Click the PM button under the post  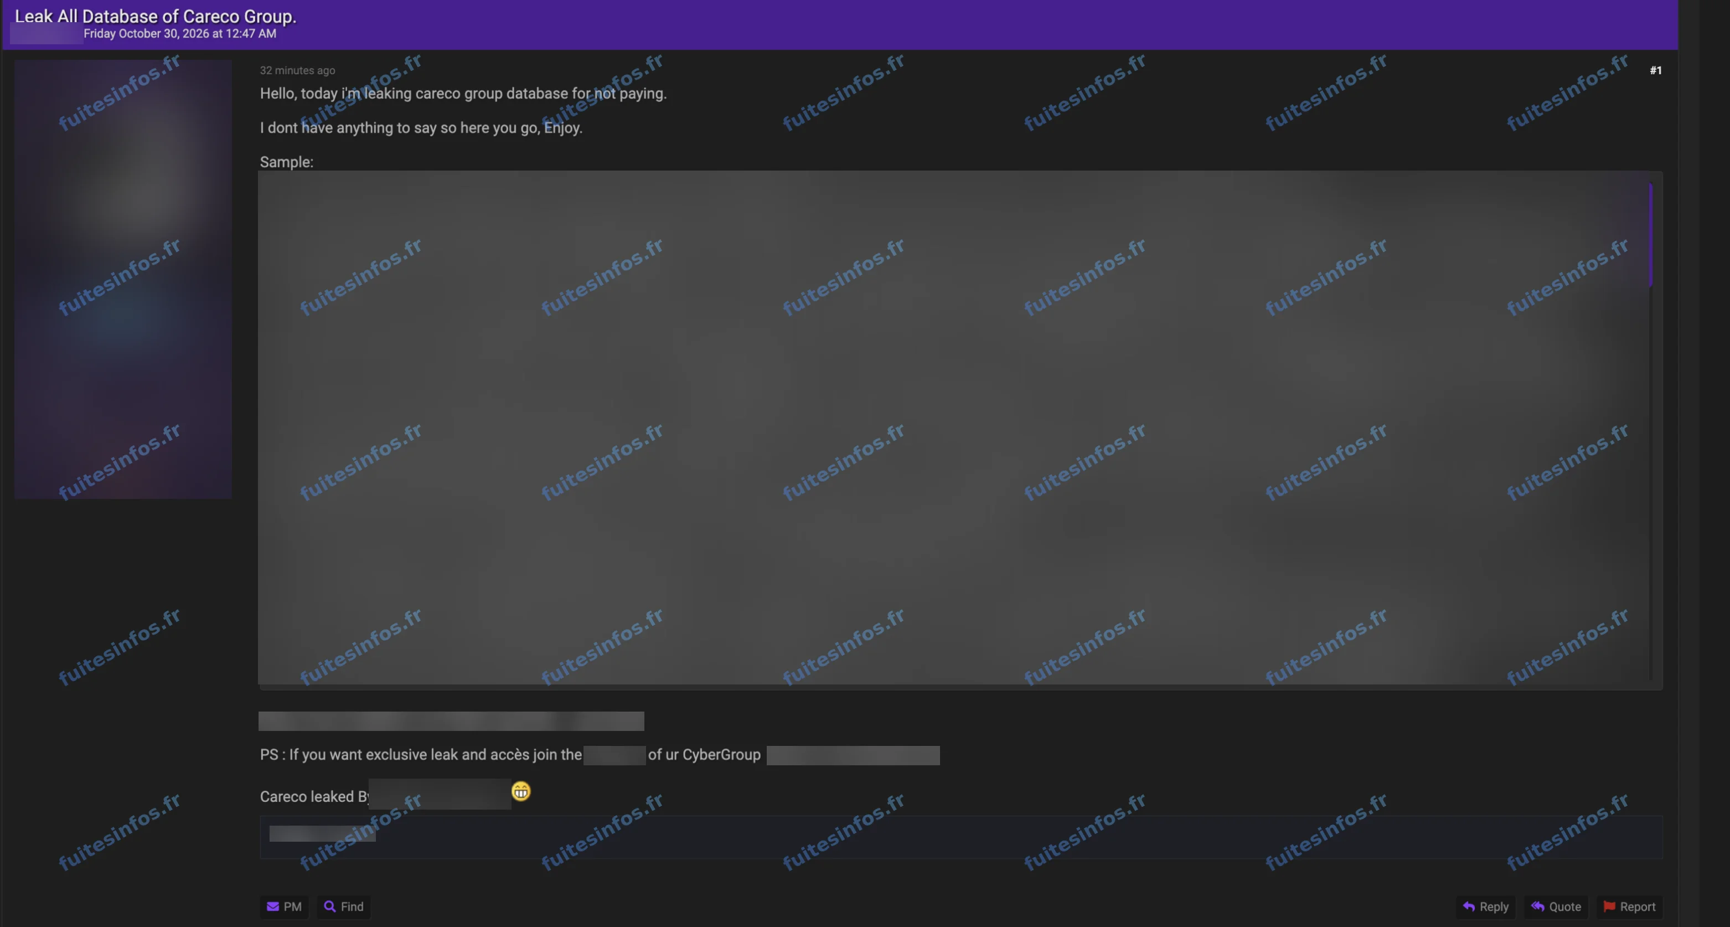click(x=284, y=906)
